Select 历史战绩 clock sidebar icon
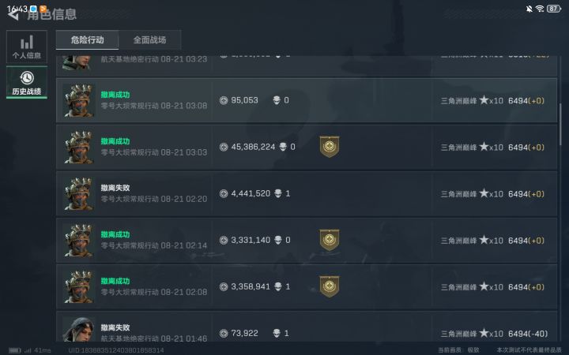The image size is (569, 355). coord(27,83)
